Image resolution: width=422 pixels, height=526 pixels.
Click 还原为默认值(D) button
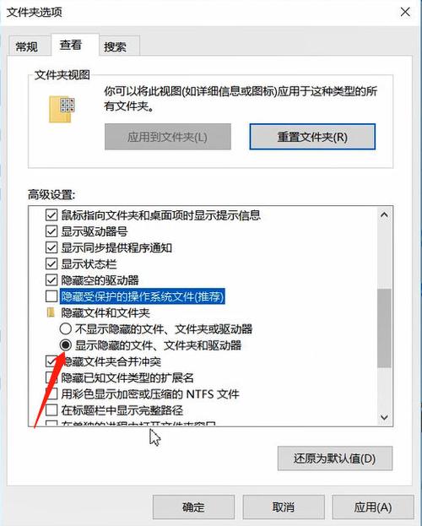tap(335, 458)
